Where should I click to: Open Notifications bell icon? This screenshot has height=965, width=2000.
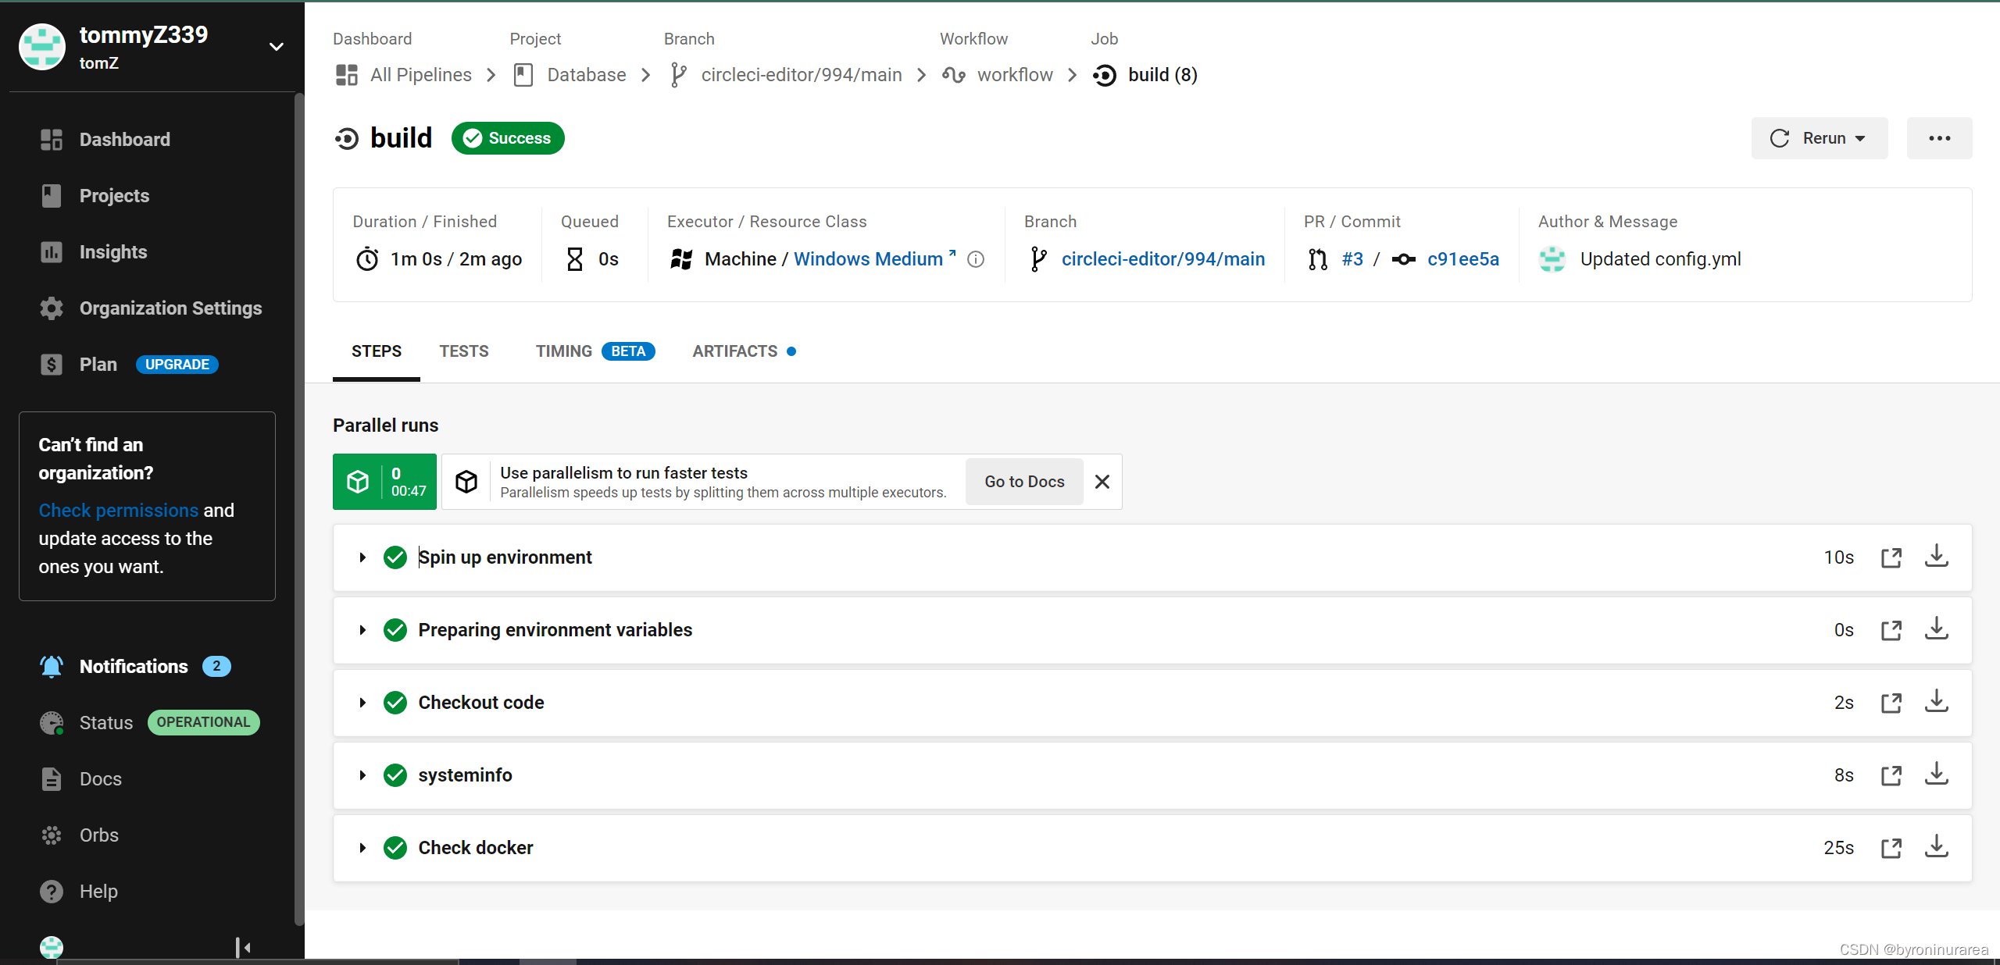(52, 667)
